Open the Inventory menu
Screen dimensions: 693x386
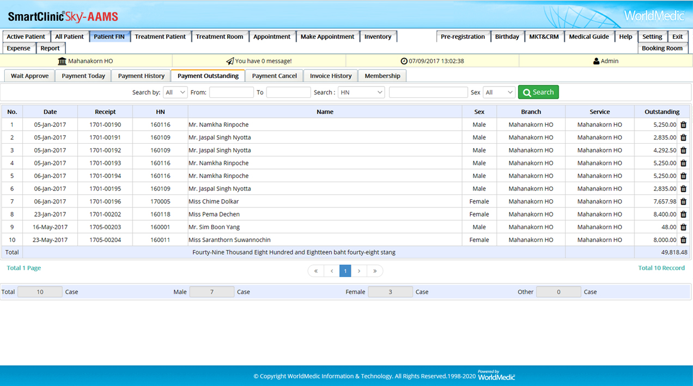click(378, 36)
